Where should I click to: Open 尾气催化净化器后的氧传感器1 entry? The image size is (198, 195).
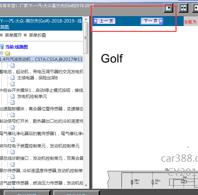pos(41,133)
